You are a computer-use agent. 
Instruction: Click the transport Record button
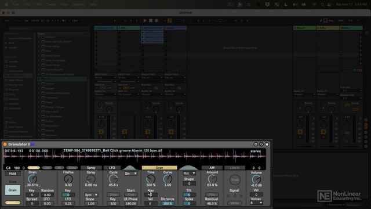point(156,21)
